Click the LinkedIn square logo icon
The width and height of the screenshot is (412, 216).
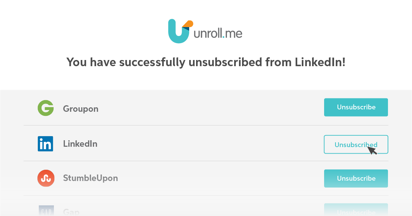point(46,144)
